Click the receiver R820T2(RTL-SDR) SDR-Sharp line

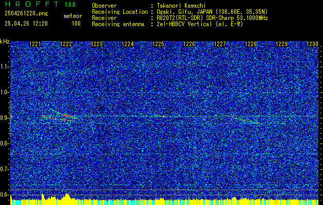click(212, 18)
